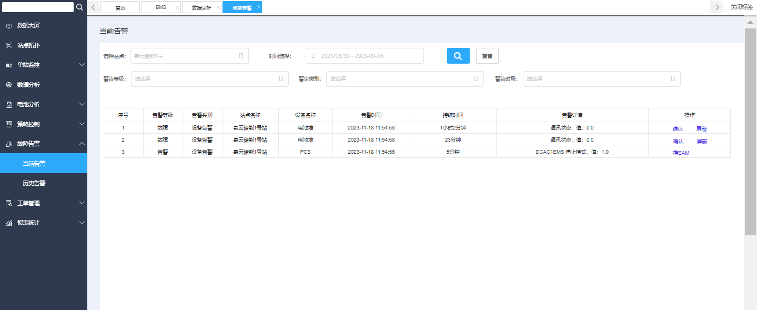Open the 选择站点 station dropdown
The width and height of the screenshot is (758, 310).
coord(189,56)
